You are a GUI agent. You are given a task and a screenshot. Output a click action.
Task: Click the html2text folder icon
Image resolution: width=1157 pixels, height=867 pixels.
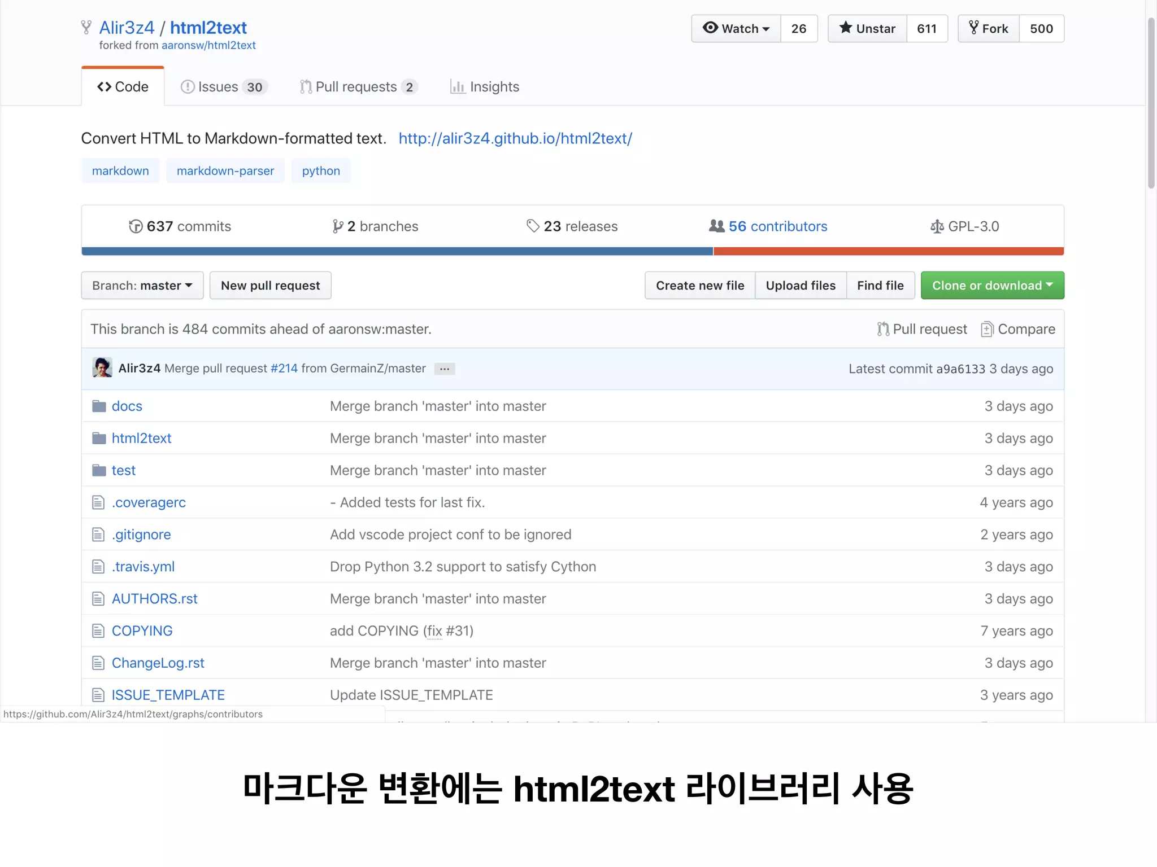point(99,438)
